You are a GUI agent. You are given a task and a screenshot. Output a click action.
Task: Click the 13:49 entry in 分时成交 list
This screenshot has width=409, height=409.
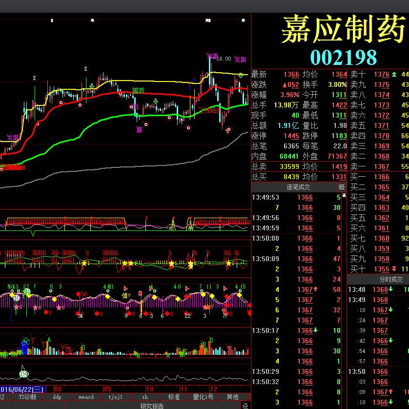click(x=378, y=300)
